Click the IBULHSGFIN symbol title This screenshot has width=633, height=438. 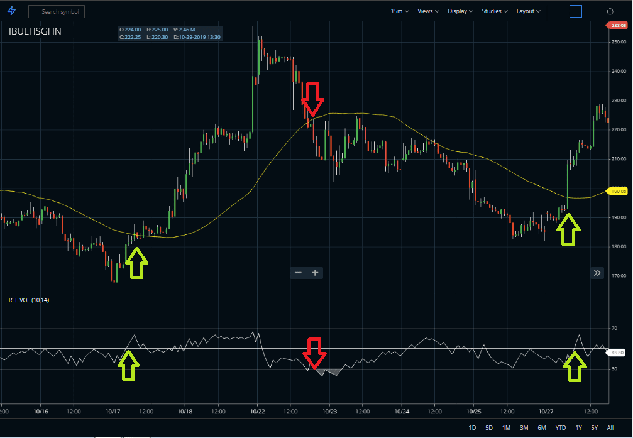pos(35,31)
